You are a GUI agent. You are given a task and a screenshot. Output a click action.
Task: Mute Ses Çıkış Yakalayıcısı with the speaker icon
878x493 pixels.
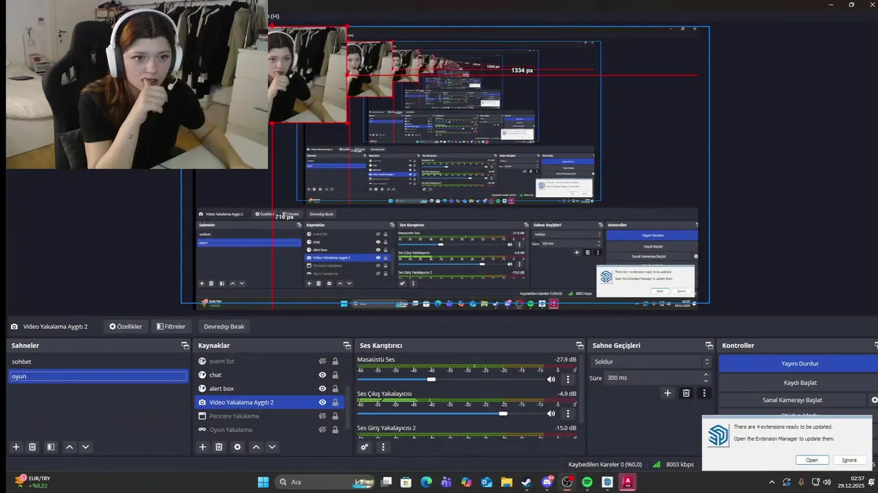551,413
